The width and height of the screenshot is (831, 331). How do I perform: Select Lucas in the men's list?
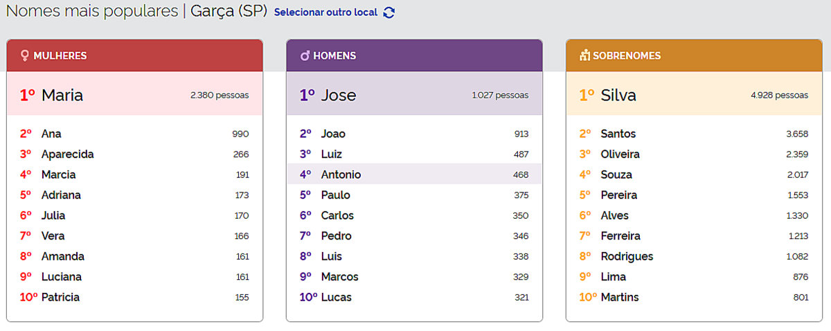pyautogui.click(x=336, y=297)
